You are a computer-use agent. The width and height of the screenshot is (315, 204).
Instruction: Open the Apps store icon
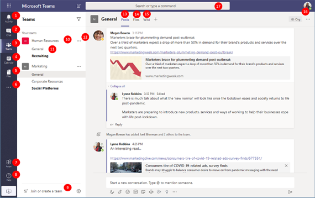coord(9,163)
